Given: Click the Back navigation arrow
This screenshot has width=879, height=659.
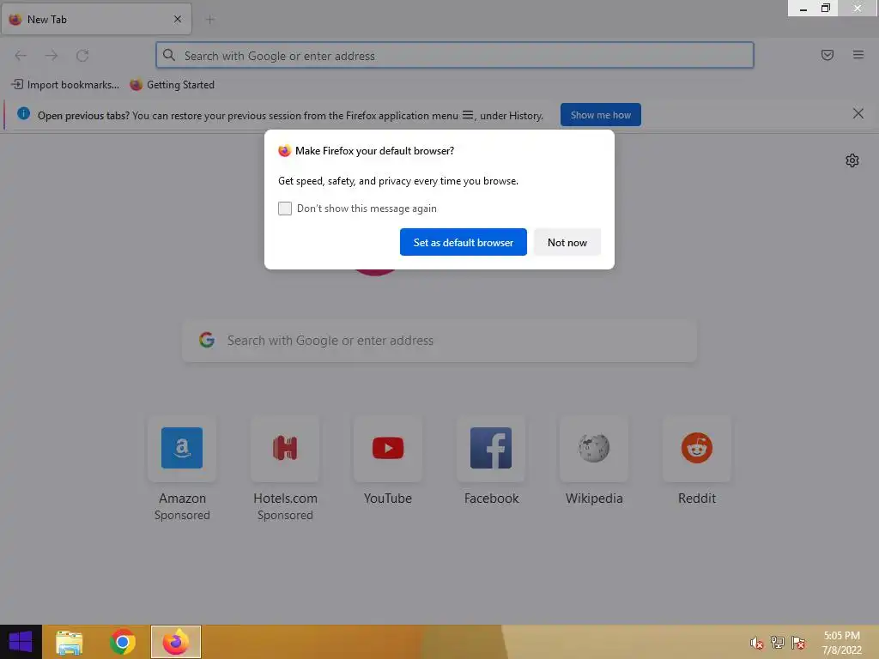Looking at the screenshot, I should click(x=21, y=56).
